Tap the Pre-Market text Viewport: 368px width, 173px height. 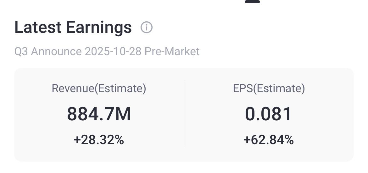pyautogui.click(x=172, y=51)
